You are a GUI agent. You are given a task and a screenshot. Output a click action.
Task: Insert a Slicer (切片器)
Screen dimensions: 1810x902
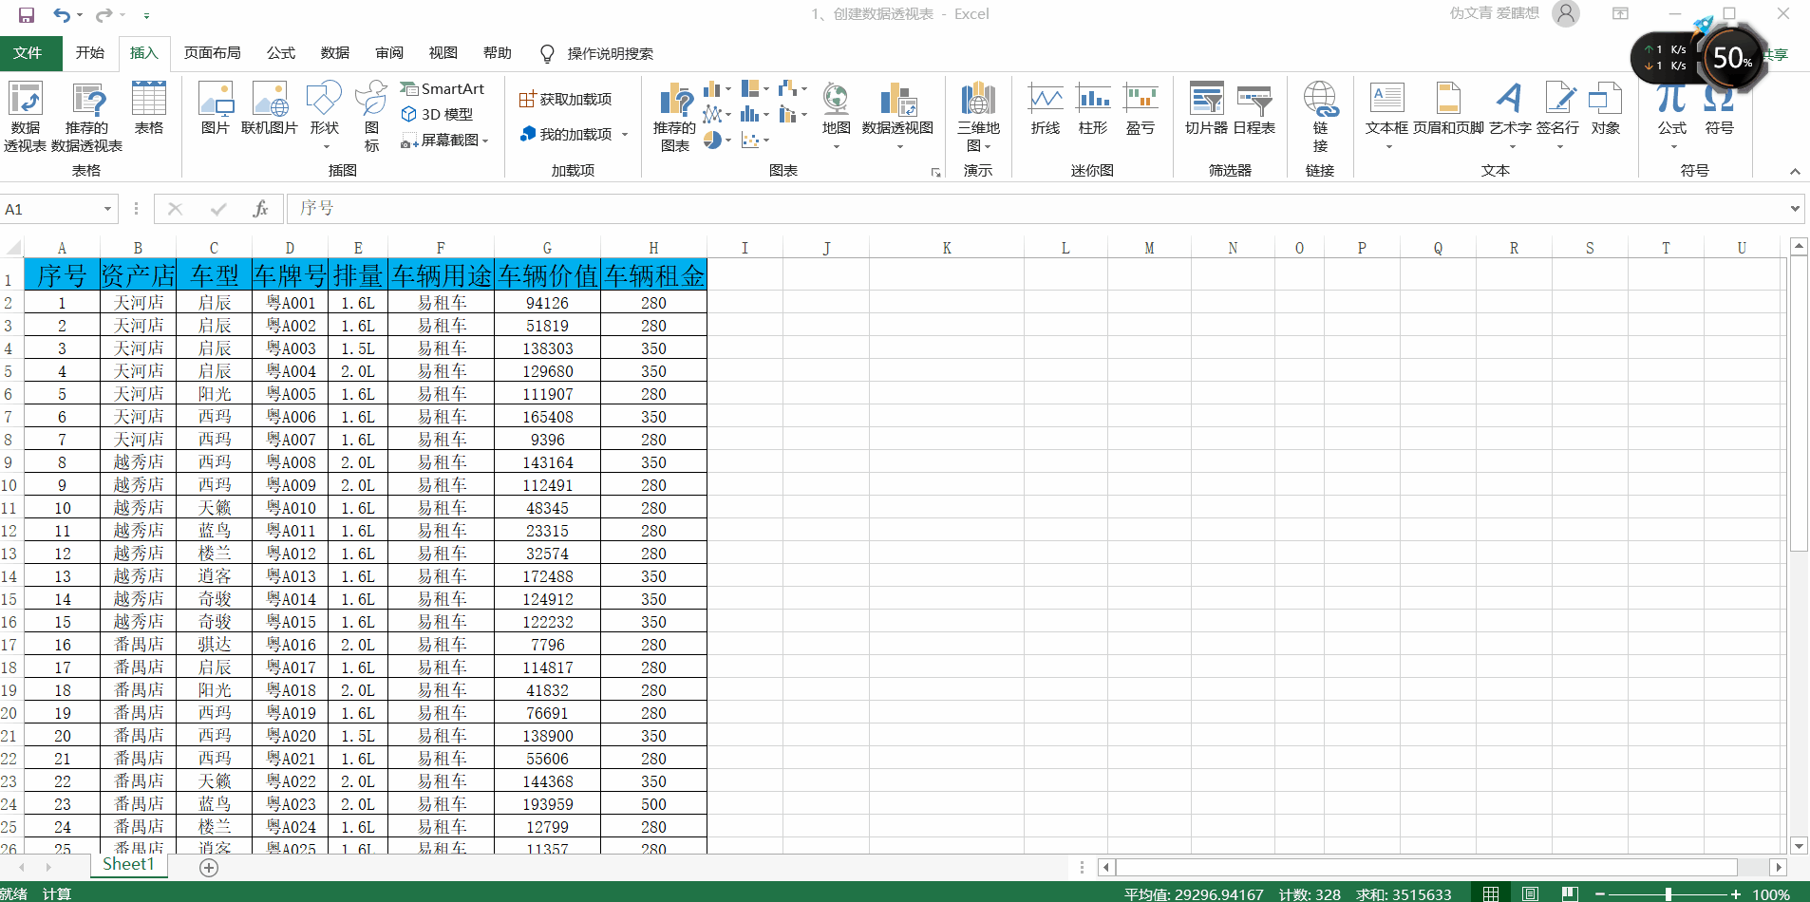coord(1206,108)
